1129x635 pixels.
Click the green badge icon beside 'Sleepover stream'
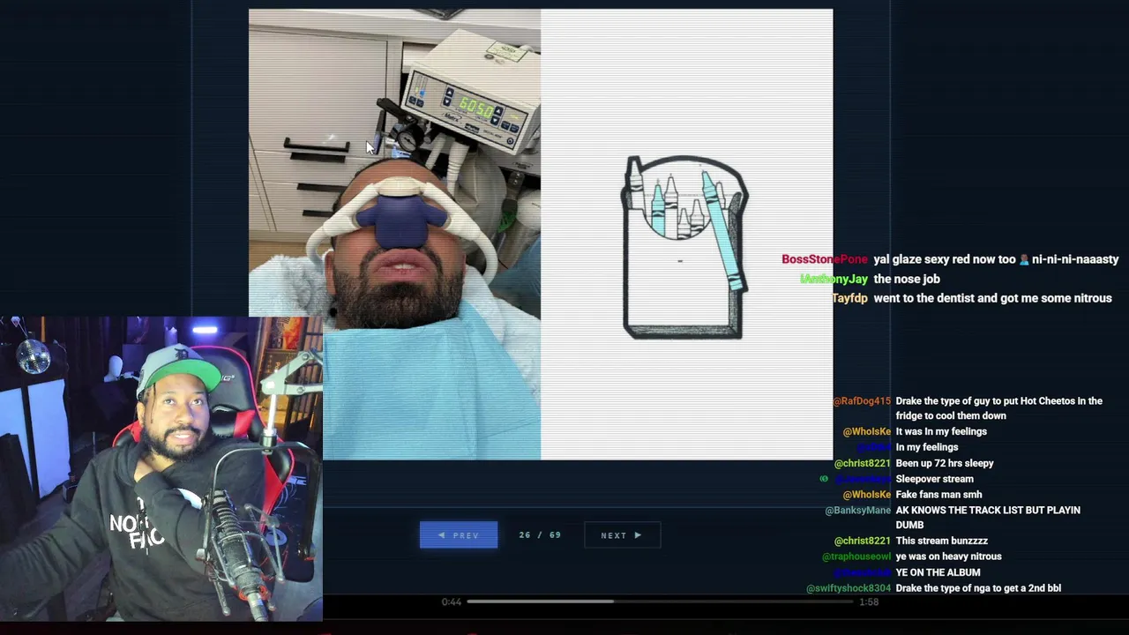click(x=824, y=479)
